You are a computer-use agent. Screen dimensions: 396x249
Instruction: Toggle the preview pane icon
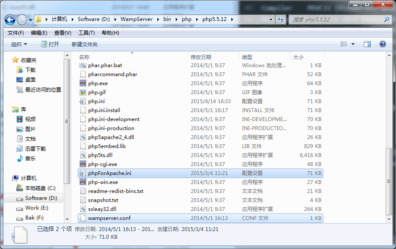pos(367,44)
